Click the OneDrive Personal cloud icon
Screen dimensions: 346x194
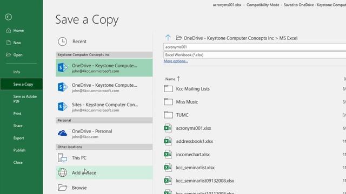(63, 133)
